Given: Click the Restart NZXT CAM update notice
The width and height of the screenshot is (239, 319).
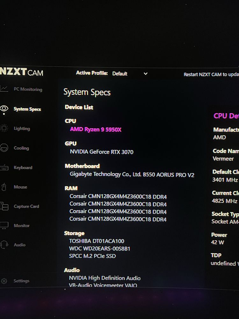Looking at the screenshot, I should [211, 74].
